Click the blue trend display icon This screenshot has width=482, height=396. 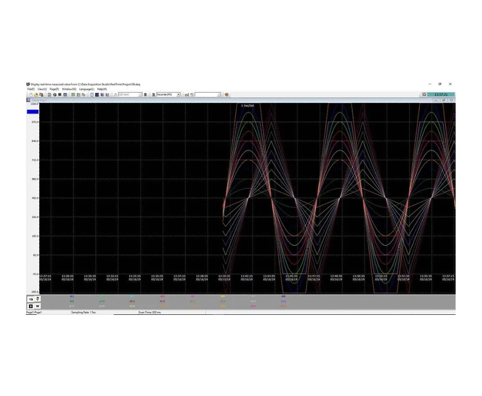tap(97, 95)
